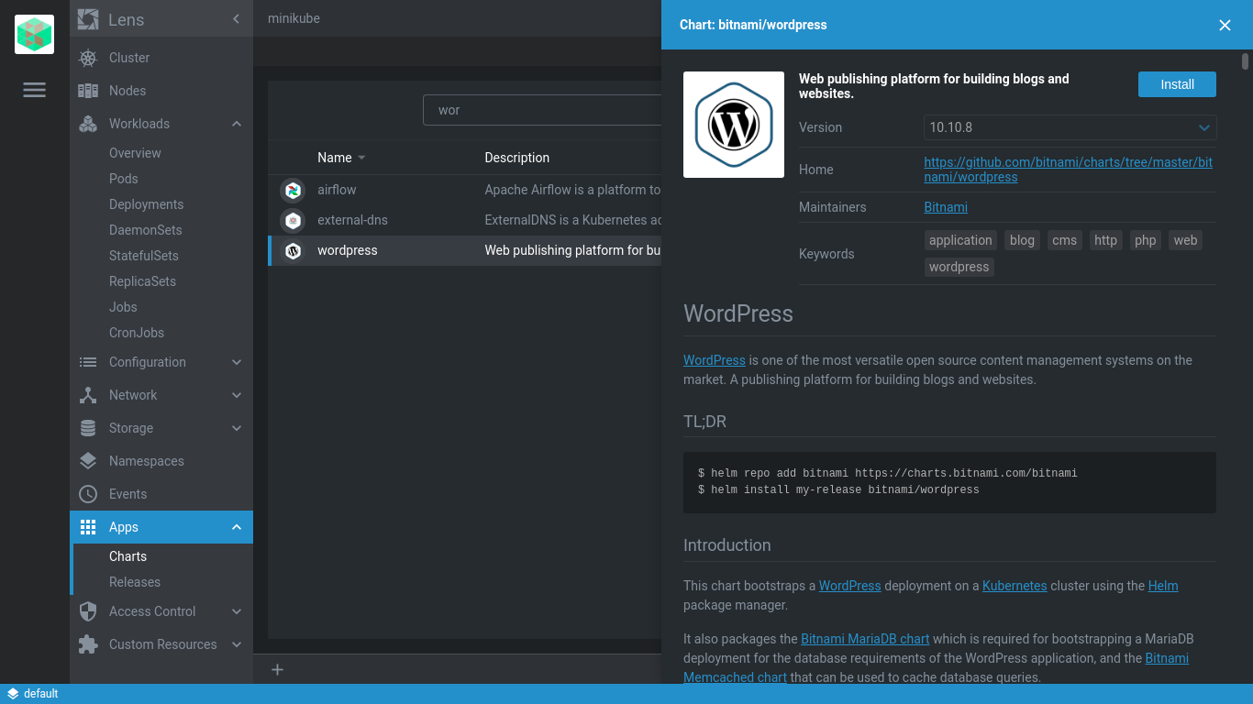This screenshot has height=704, width=1253.
Task: Open the Jobs page
Action: pyautogui.click(x=123, y=307)
